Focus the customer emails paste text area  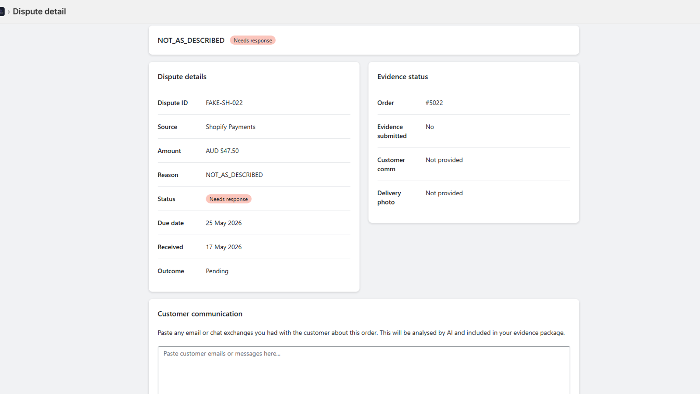[364, 370]
